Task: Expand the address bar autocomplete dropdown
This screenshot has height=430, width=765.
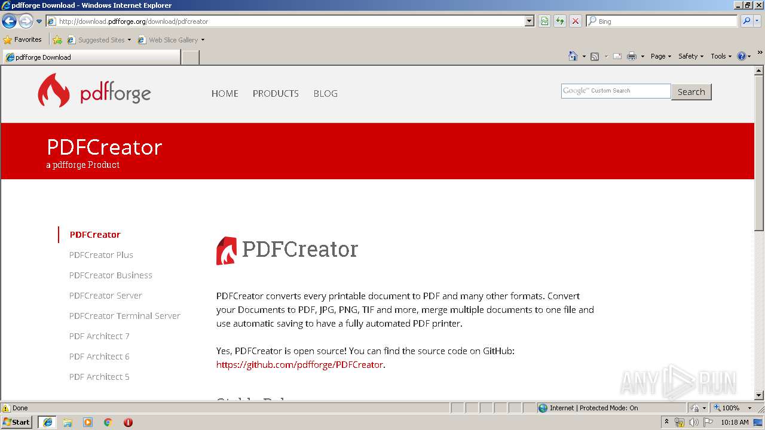Action: pyautogui.click(x=530, y=21)
